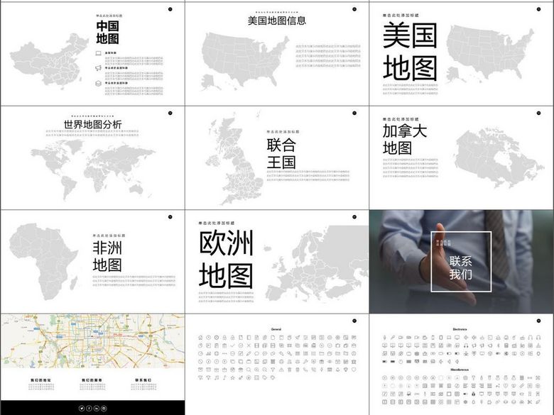The height and width of the screenshot is (415, 554).
Task: Click the 世界地图分析 heading
Action: click(92, 124)
